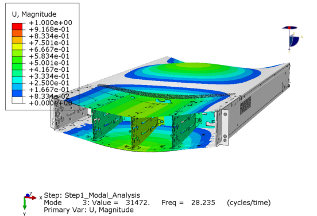The image size is (317, 216).
Task: Select the +1.000e+00 legend maximum value
Action: click(51, 22)
